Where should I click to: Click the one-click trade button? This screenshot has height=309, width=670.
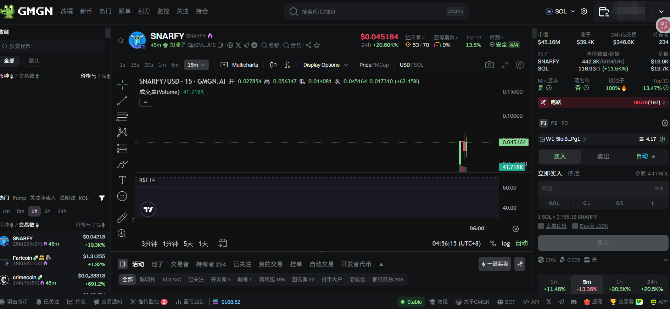coord(495,264)
